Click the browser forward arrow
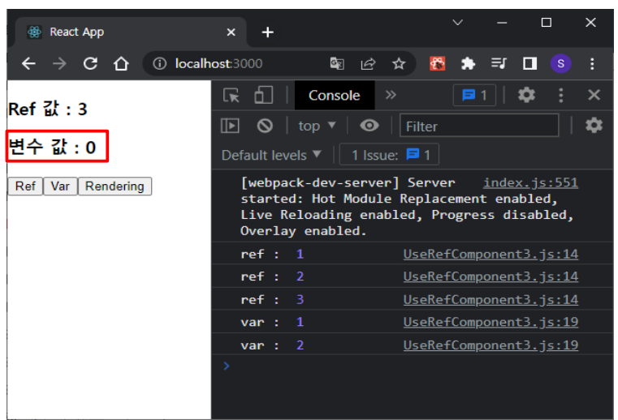This screenshot has width=618, height=420. click(x=59, y=63)
